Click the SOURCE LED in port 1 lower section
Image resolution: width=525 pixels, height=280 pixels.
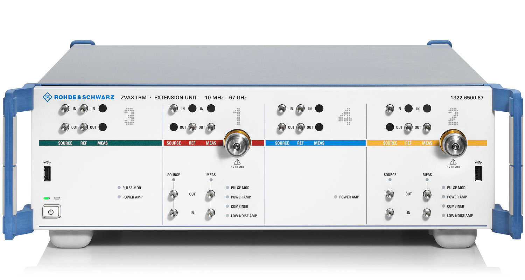click(173, 180)
